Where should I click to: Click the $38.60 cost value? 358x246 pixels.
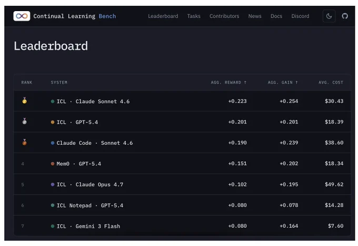pos(334,143)
